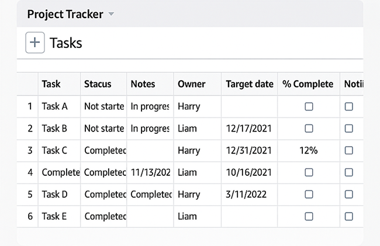Viewport: 380px width, 246px height.
Task: Select row number 3
Action: 30,150
